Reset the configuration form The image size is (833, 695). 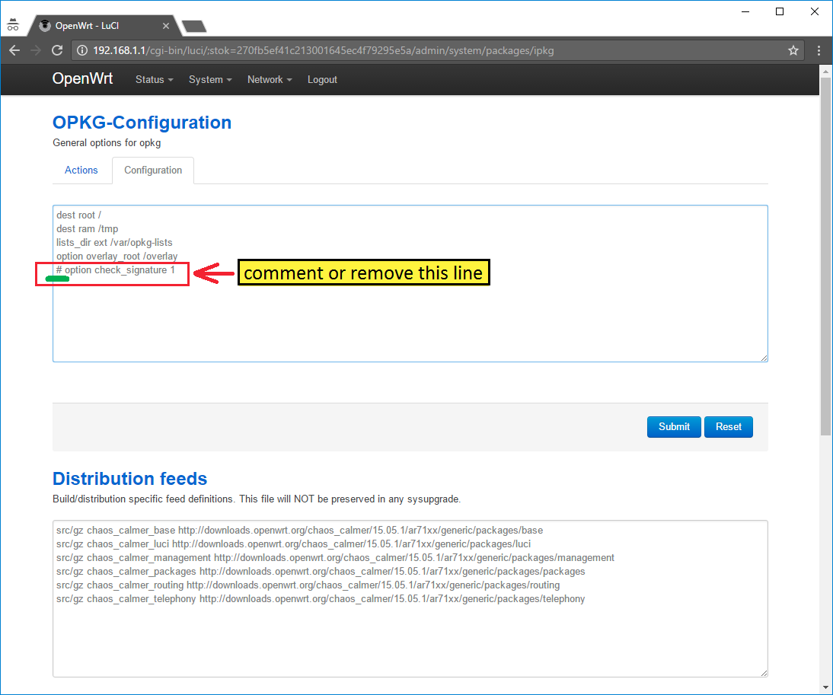[x=729, y=427]
